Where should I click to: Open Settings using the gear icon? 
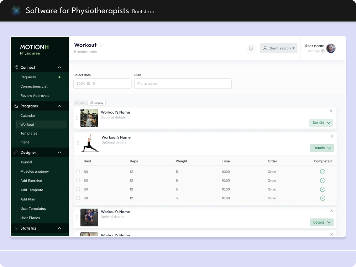tap(323, 51)
